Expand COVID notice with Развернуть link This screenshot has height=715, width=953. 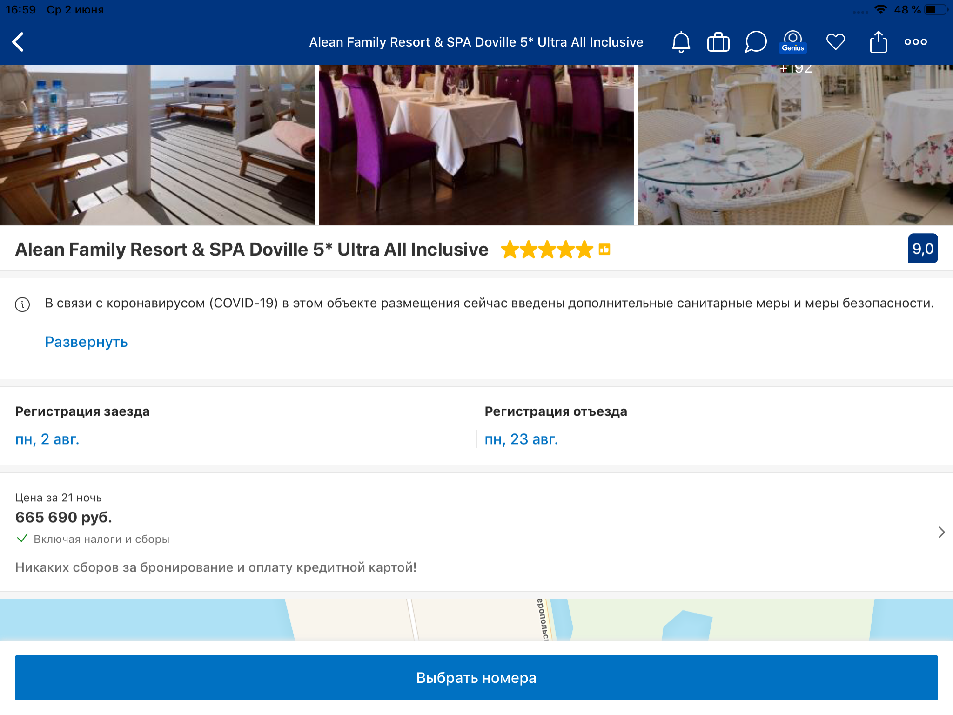coord(86,342)
